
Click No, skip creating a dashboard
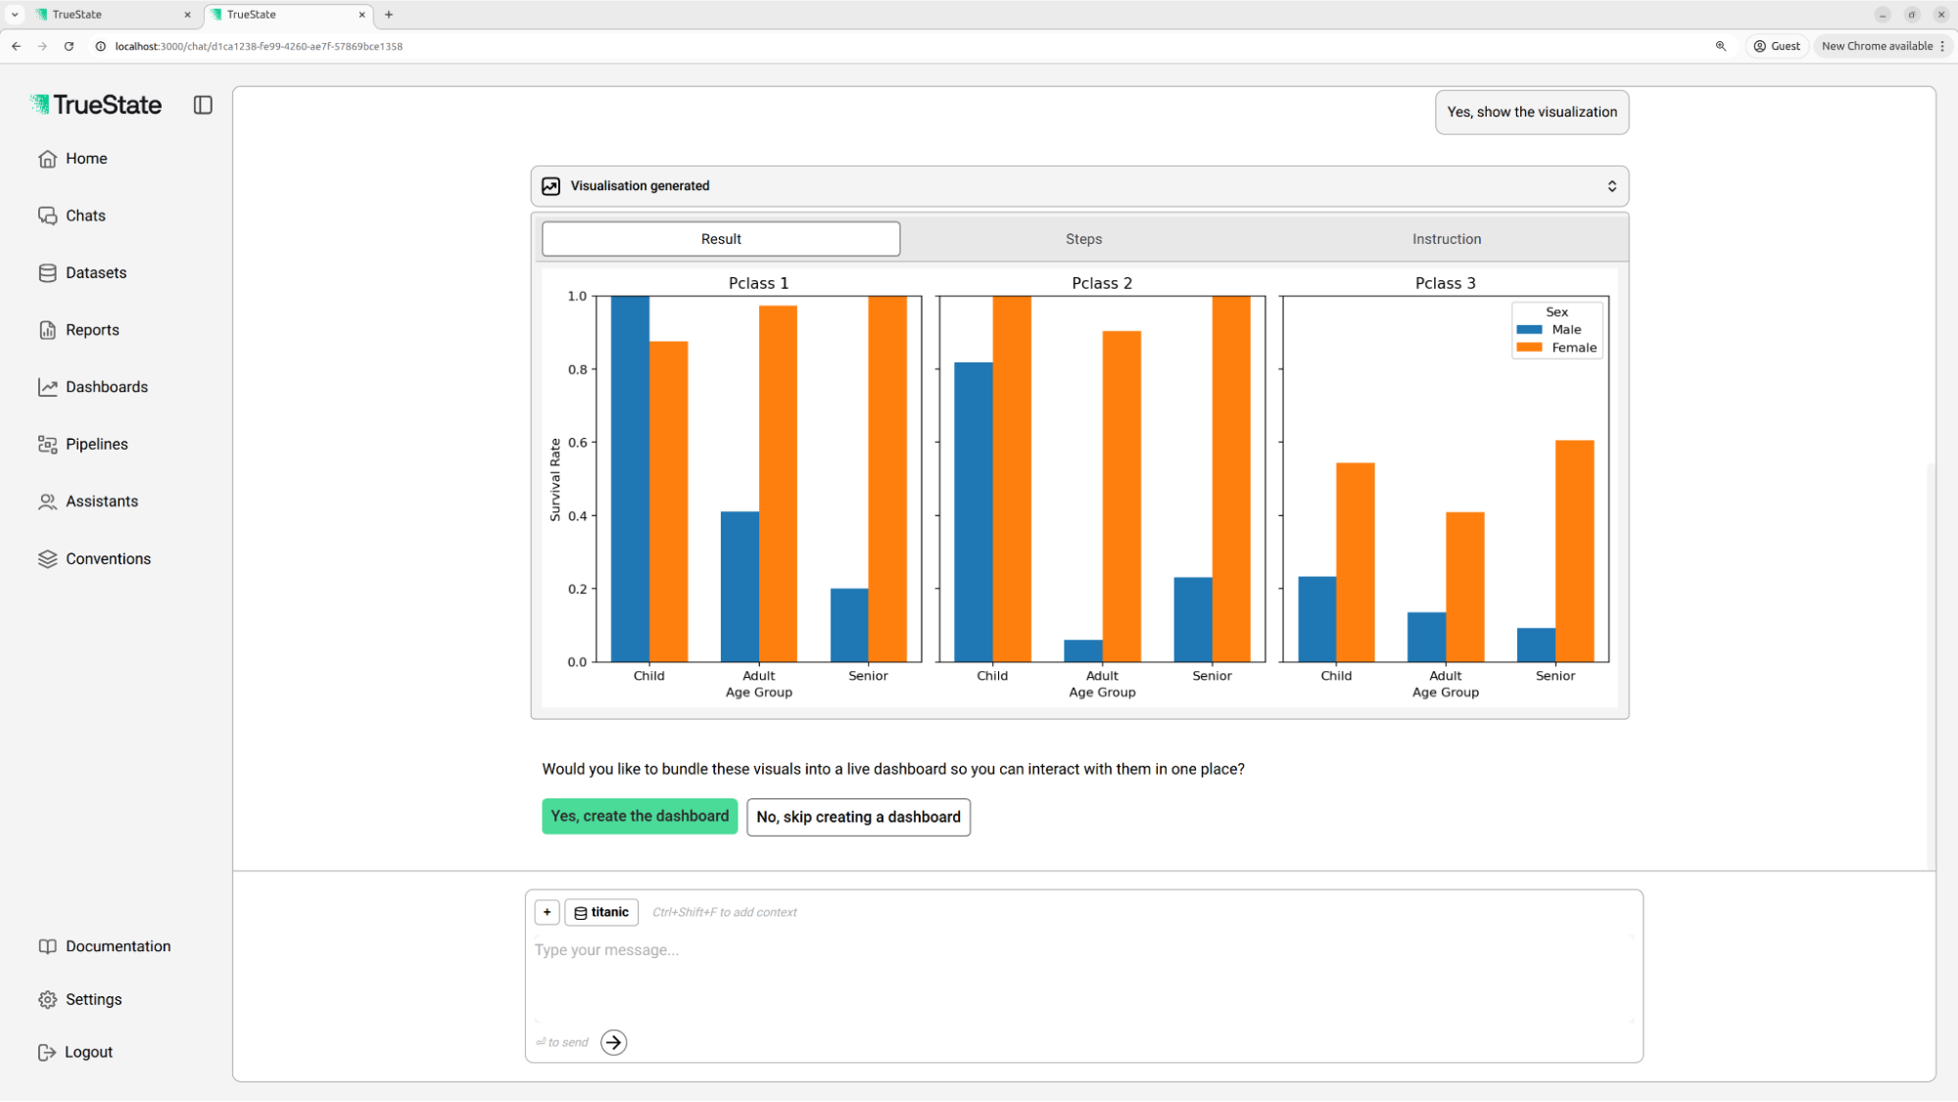click(x=858, y=817)
